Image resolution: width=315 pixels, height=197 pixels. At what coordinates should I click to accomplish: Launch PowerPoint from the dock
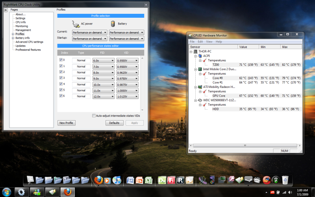[139, 180]
